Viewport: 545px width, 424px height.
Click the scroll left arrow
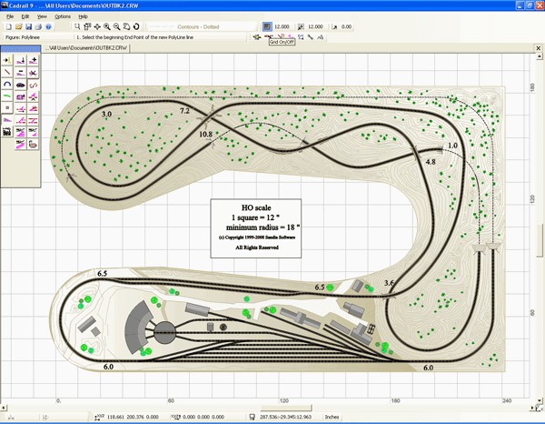tap(3, 408)
